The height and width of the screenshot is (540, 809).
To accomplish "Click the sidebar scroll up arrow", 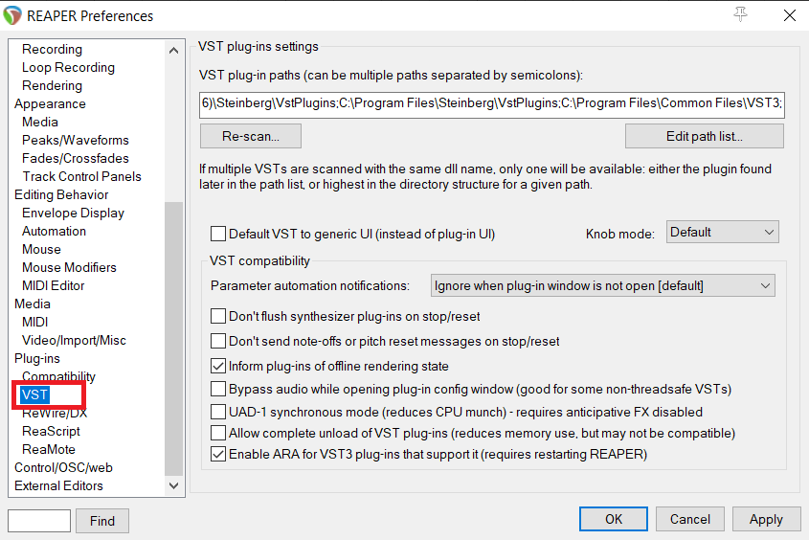I will [174, 50].
